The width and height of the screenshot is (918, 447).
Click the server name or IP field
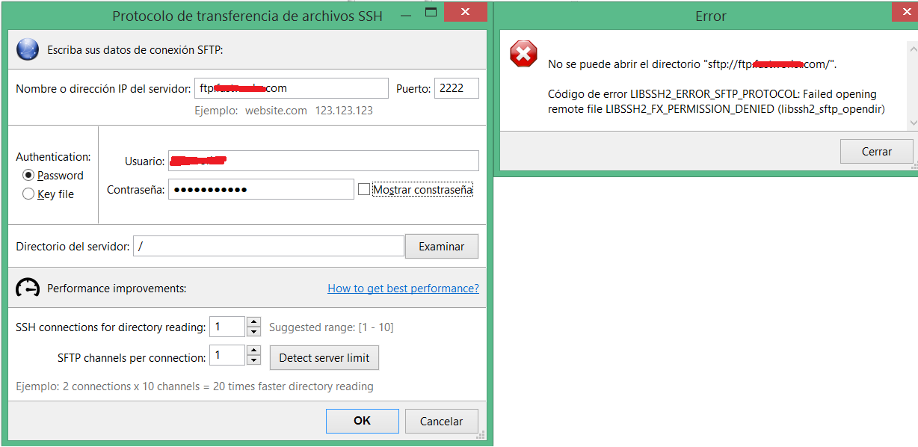tap(292, 88)
